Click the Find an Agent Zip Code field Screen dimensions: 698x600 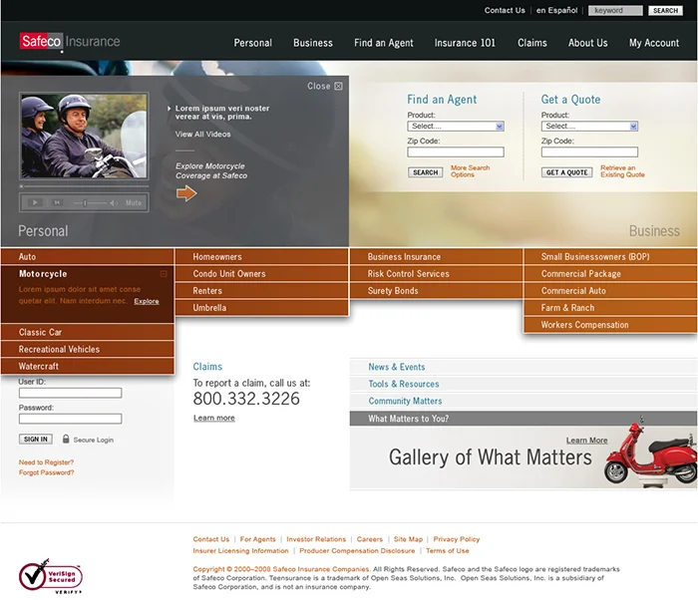[x=456, y=152]
